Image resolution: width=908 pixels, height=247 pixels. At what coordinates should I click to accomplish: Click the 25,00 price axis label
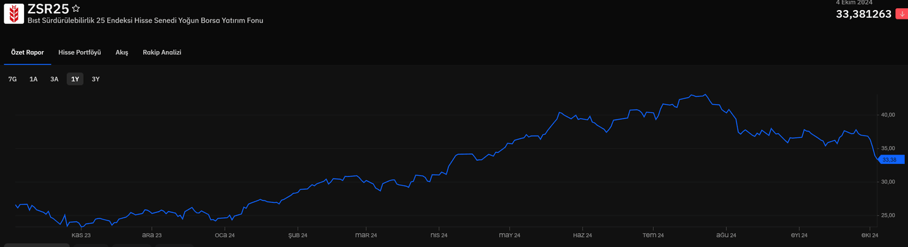[x=888, y=215]
